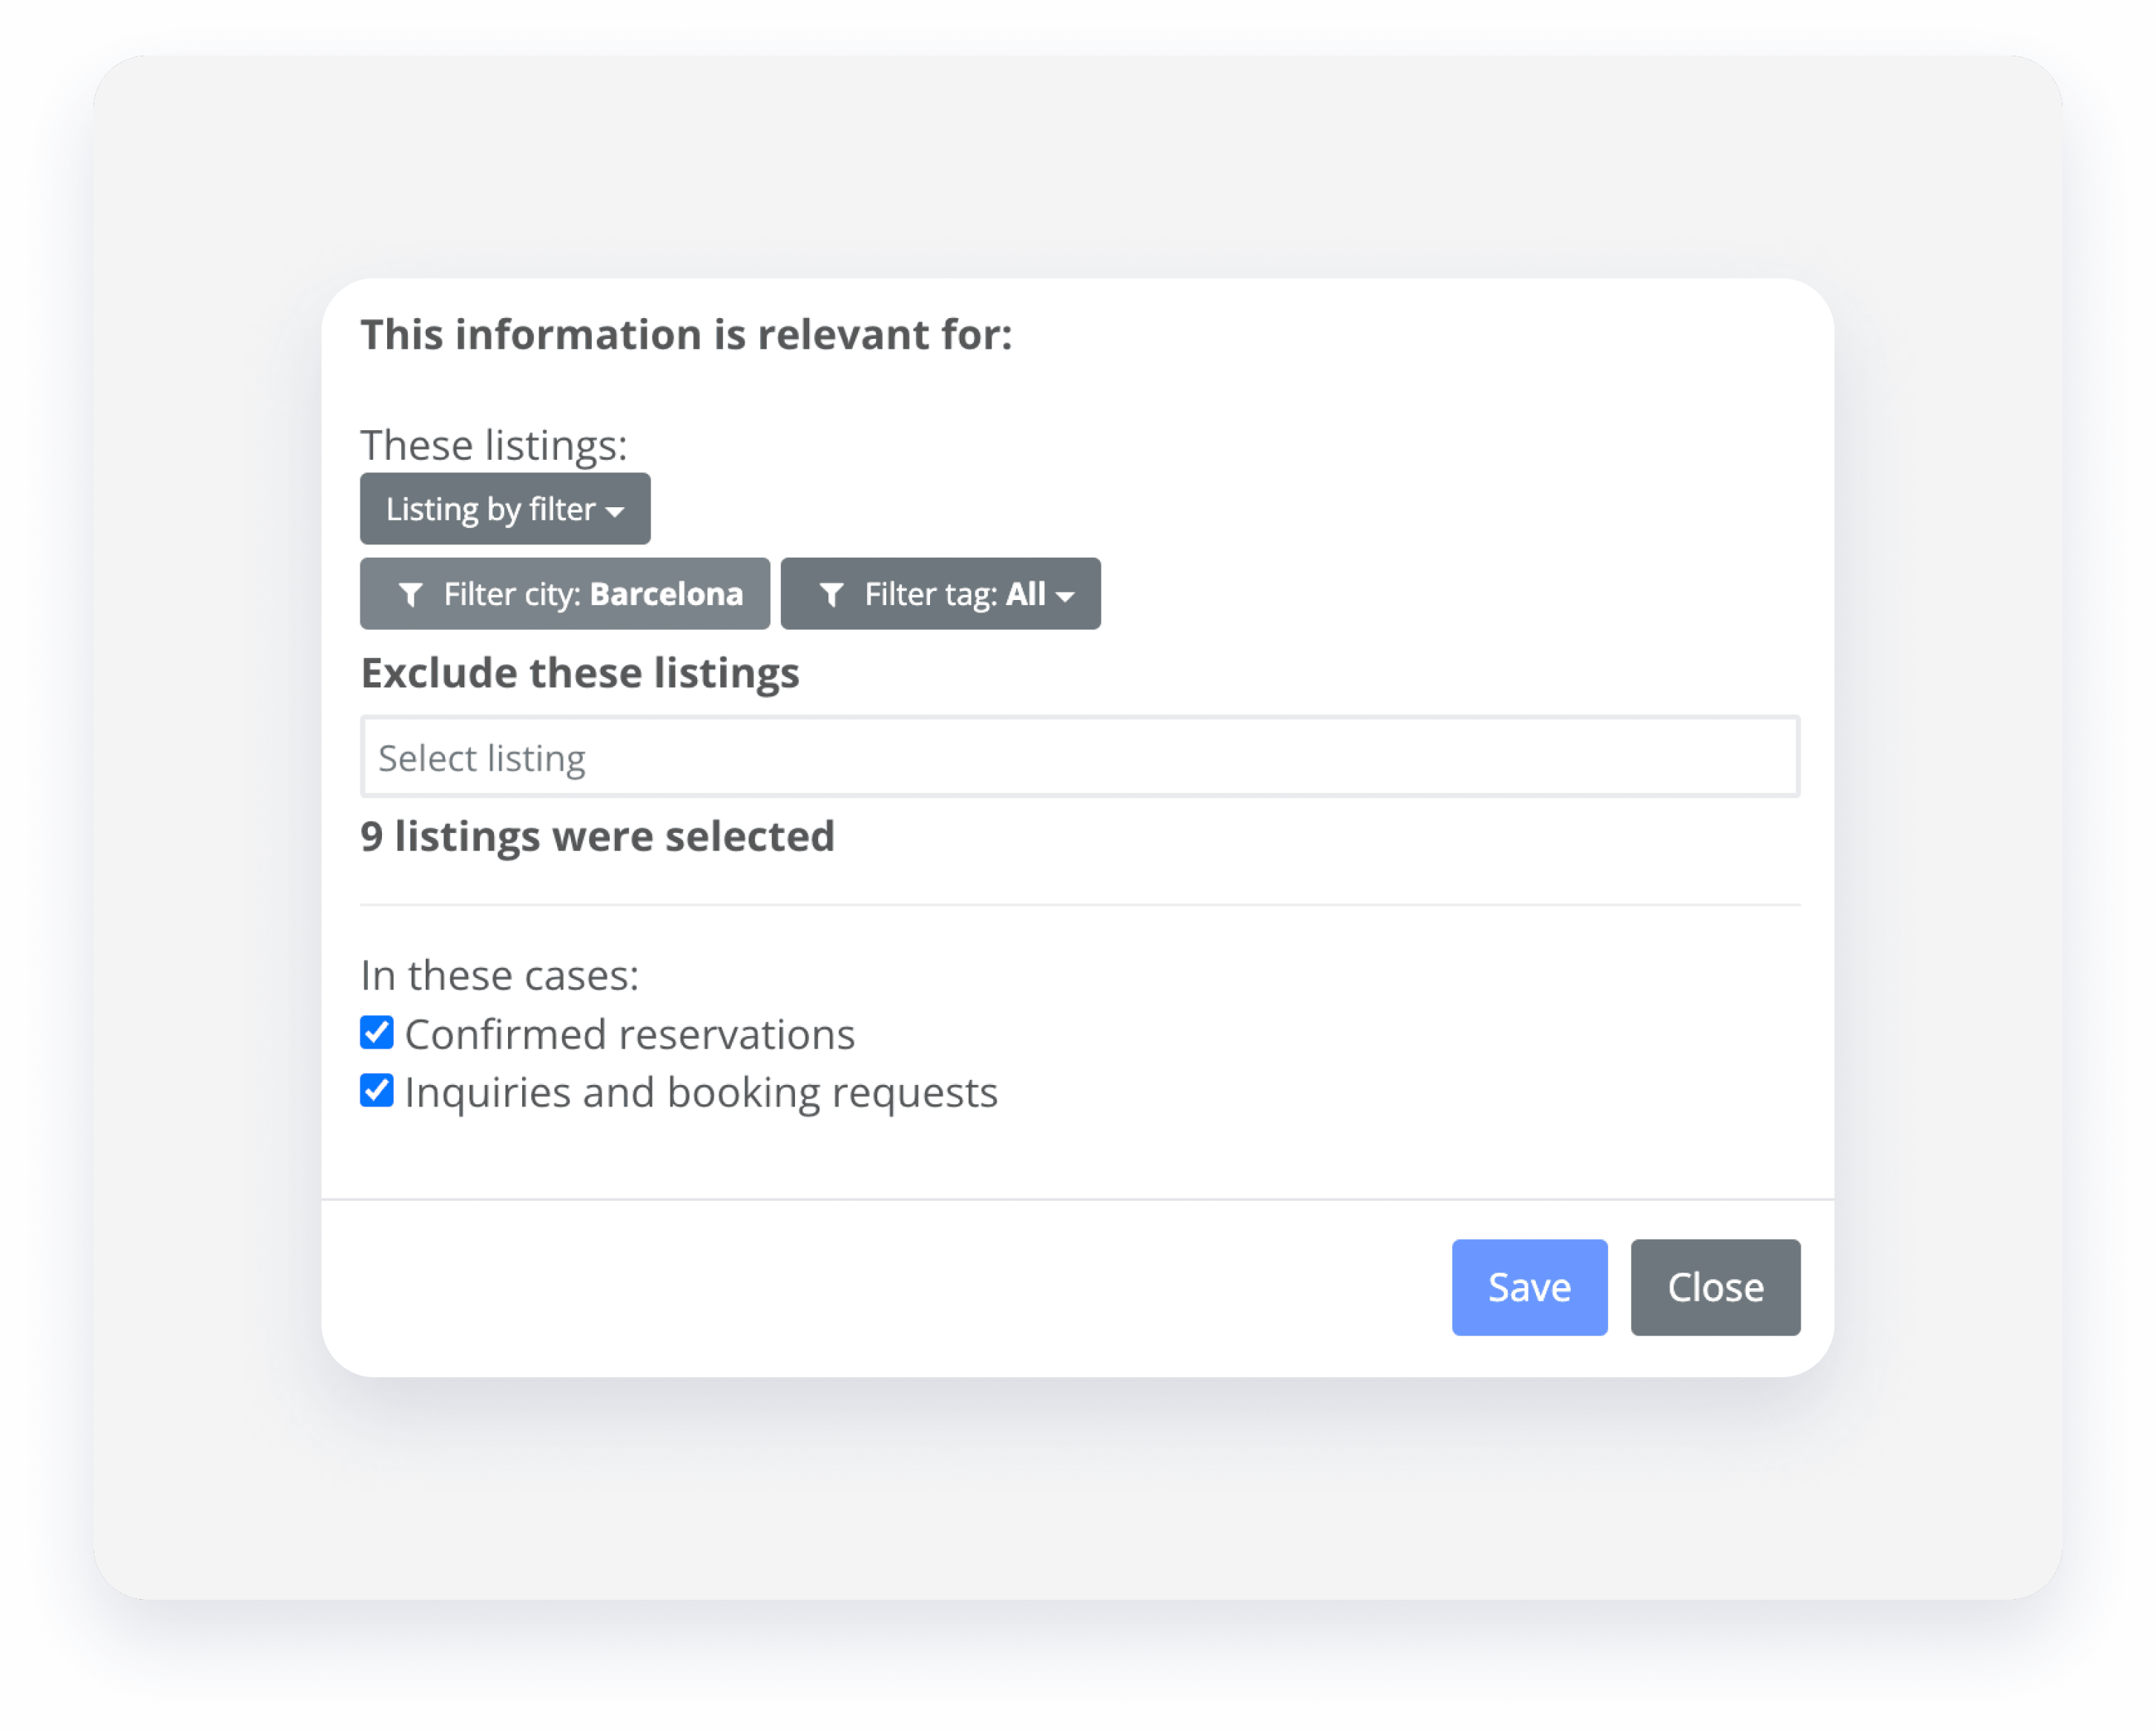2156x1731 pixels.
Task: Click the Confirmed reservations label text
Action: click(629, 1034)
